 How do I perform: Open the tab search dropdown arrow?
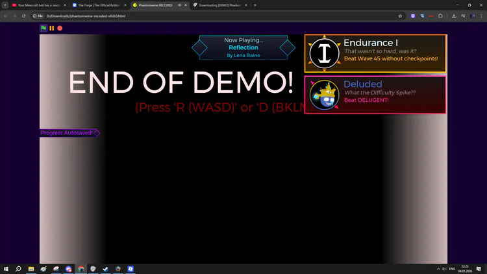[5, 5]
